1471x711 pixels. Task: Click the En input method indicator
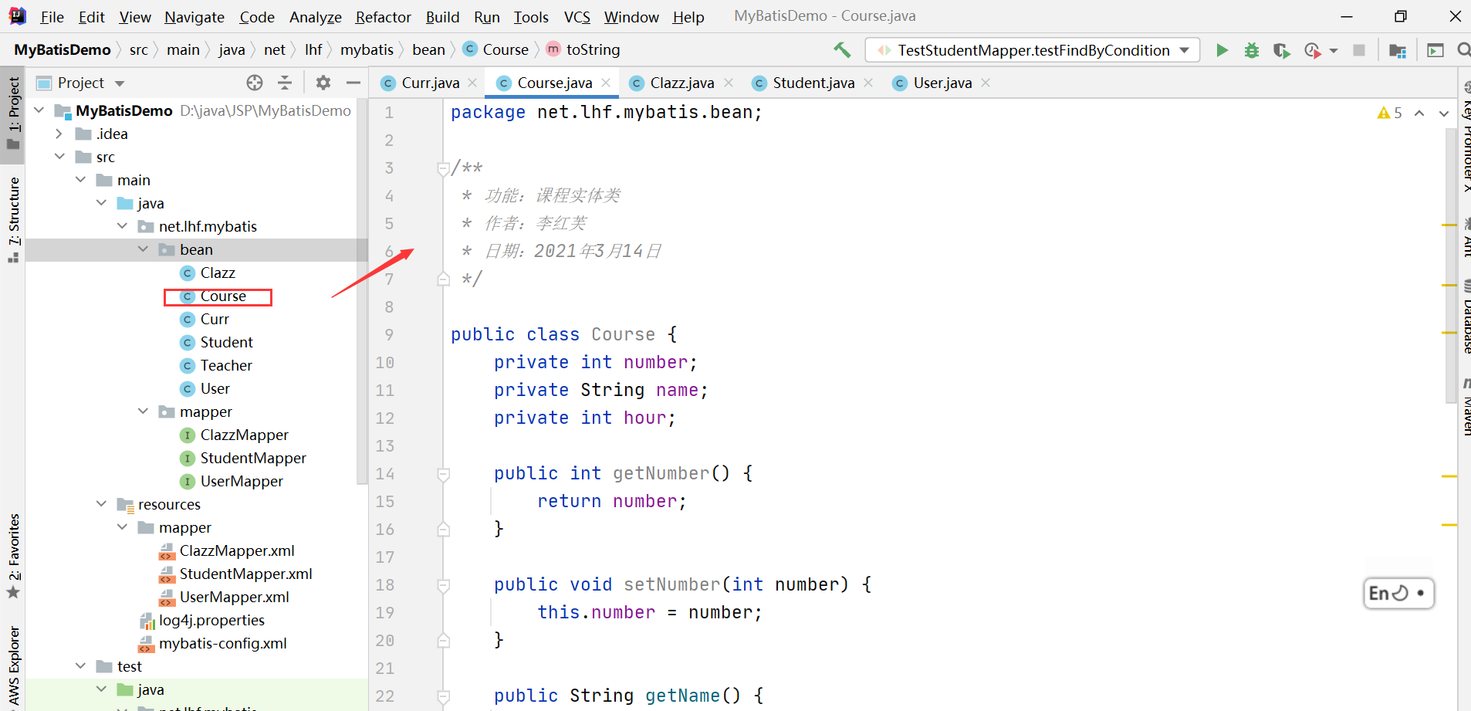coord(1398,594)
